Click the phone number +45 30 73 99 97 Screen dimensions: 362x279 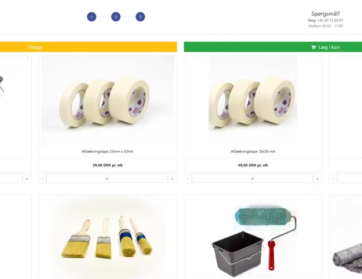point(330,20)
